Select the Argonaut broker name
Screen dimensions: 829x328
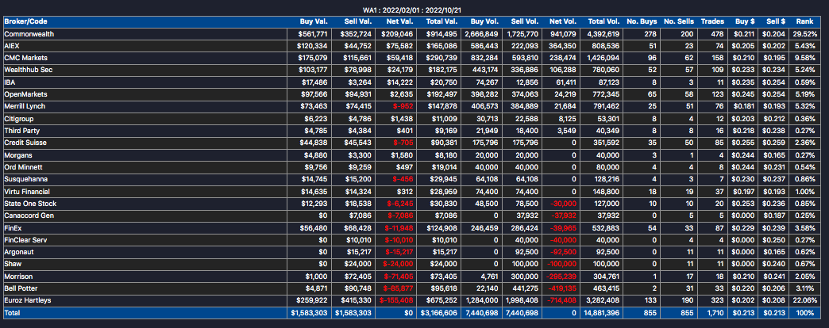pyautogui.click(x=18, y=252)
